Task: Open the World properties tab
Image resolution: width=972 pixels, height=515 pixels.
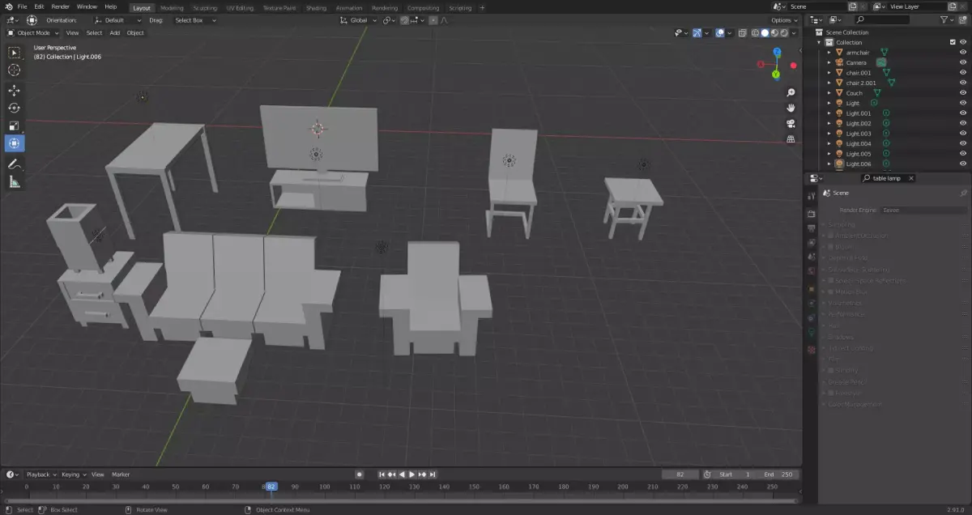Action: click(811, 272)
